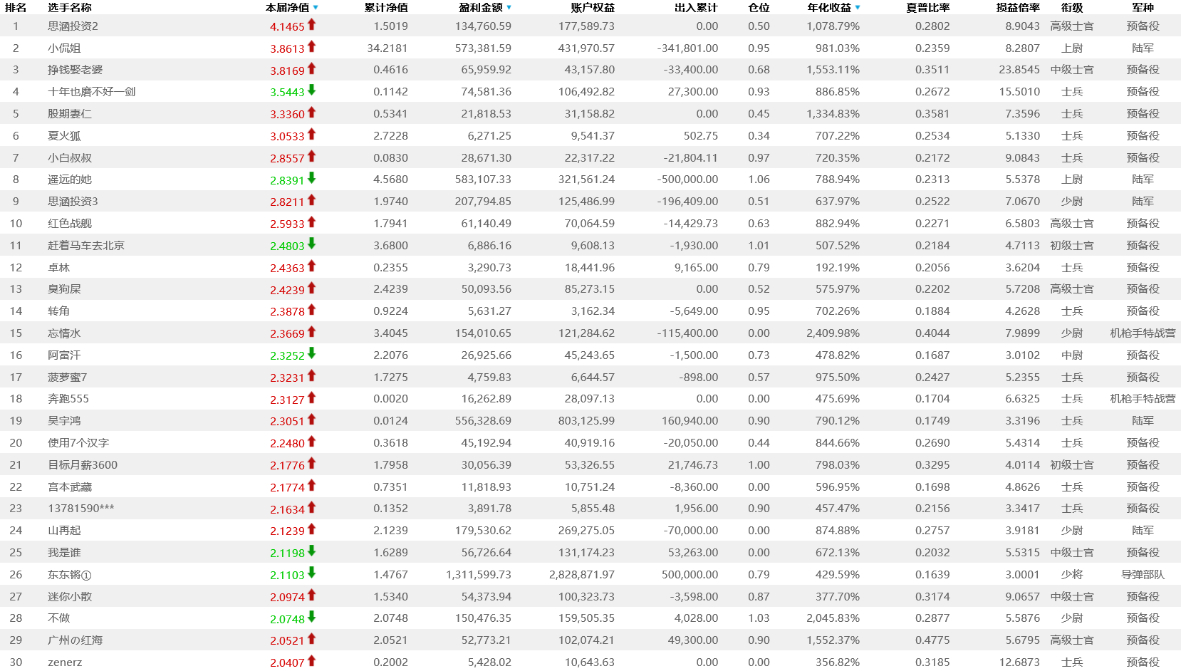Screen dimensions: 1181x671
Task: Click the red up arrow for 目标月薪3600
Action: click(x=311, y=464)
